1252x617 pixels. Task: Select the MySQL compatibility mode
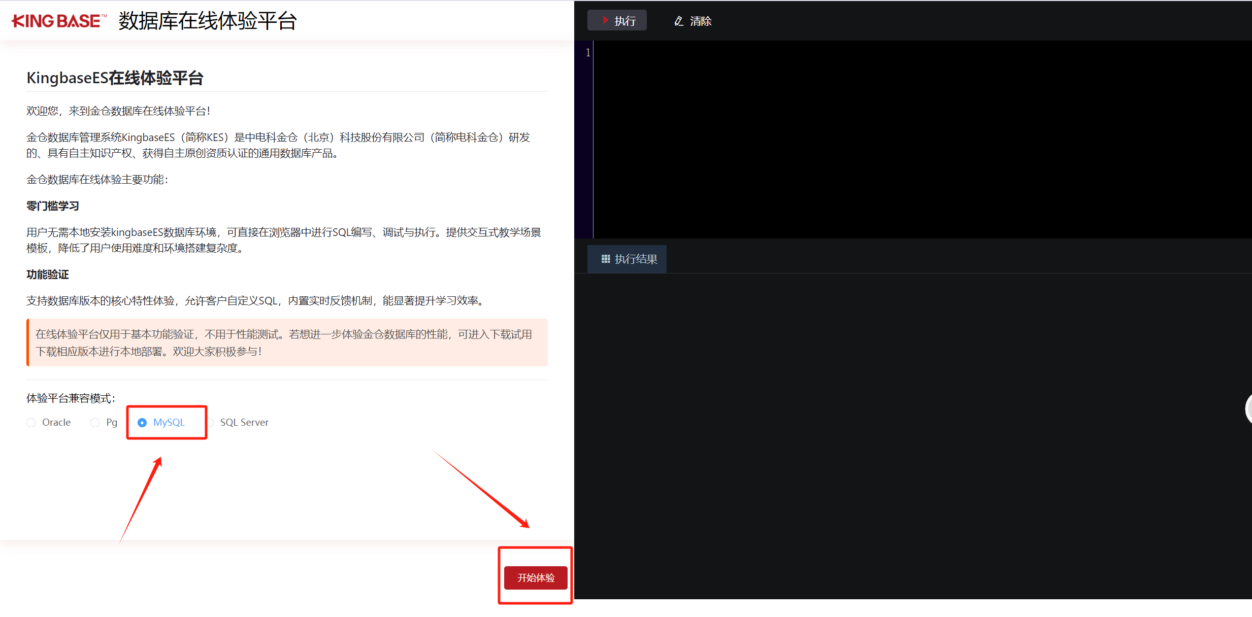[161, 423]
